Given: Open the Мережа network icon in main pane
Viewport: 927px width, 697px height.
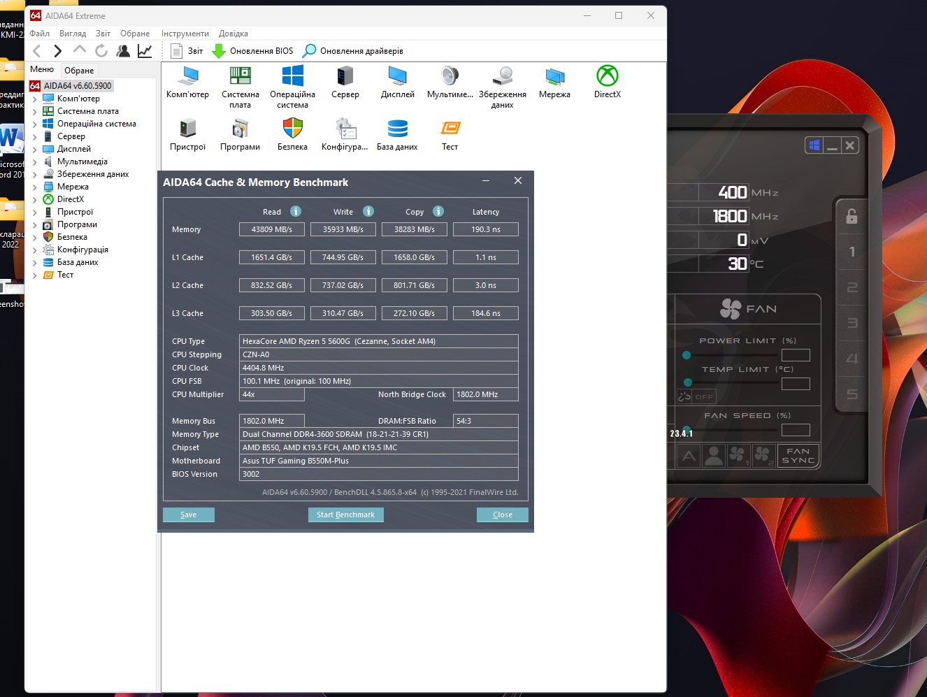Looking at the screenshot, I should pos(554,76).
